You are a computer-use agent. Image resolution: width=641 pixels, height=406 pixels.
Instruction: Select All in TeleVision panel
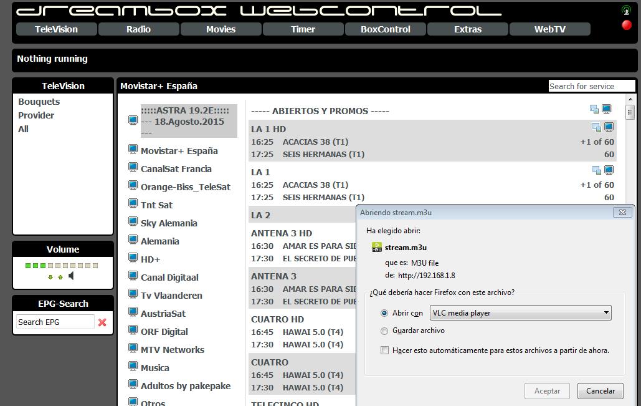23,129
